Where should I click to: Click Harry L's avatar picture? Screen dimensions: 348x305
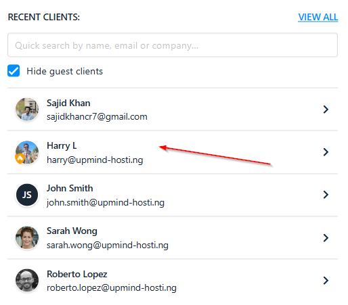tap(27, 152)
